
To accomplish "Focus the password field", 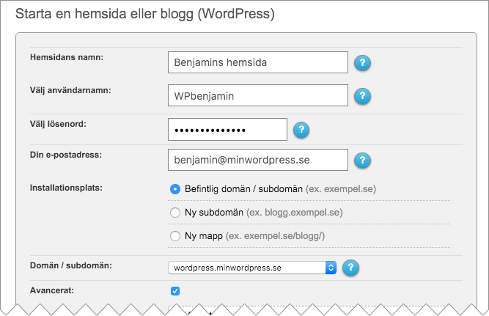I will pos(227,130).
